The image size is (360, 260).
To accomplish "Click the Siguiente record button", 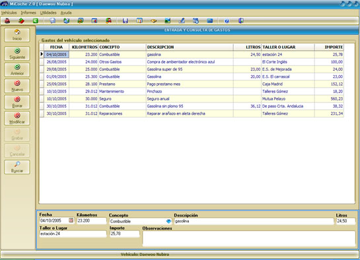I will click(x=17, y=53).
